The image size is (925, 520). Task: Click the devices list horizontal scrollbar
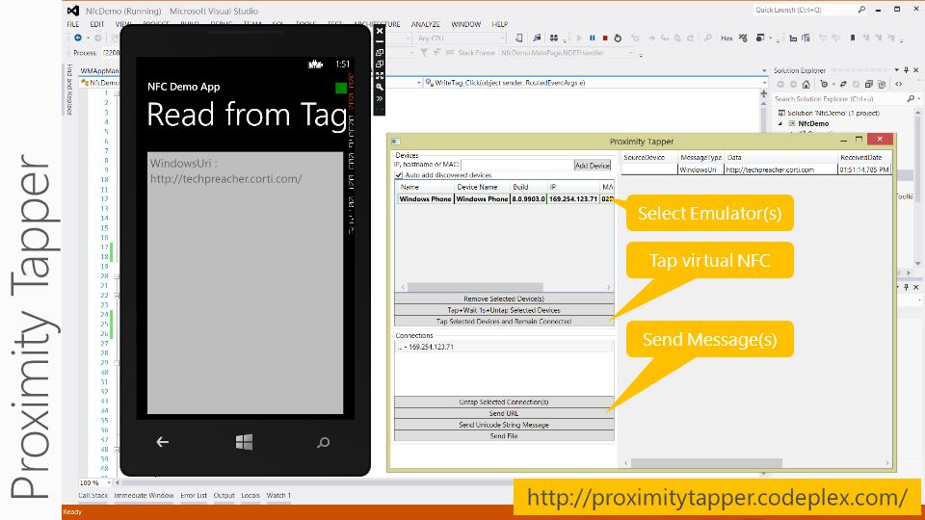[475, 287]
